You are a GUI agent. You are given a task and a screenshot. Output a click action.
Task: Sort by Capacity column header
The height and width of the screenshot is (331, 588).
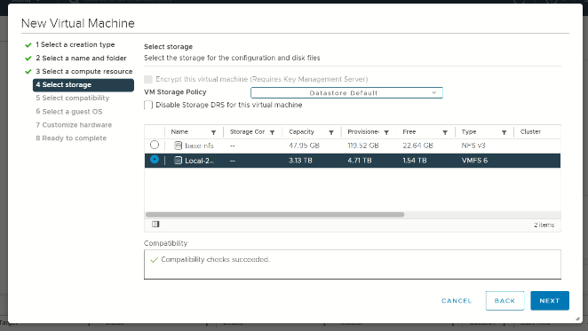301,132
